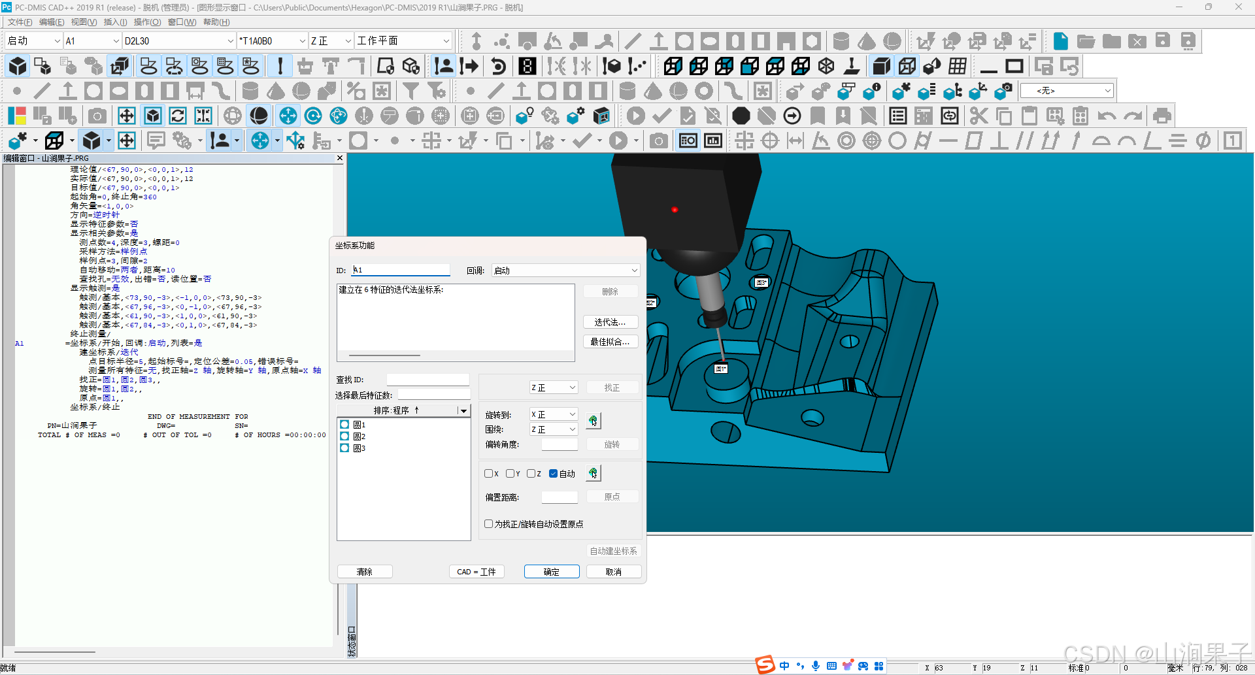1255x675 pixels.
Task: Click the play execute icon in fourth row
Action: (x=635, y=116)
